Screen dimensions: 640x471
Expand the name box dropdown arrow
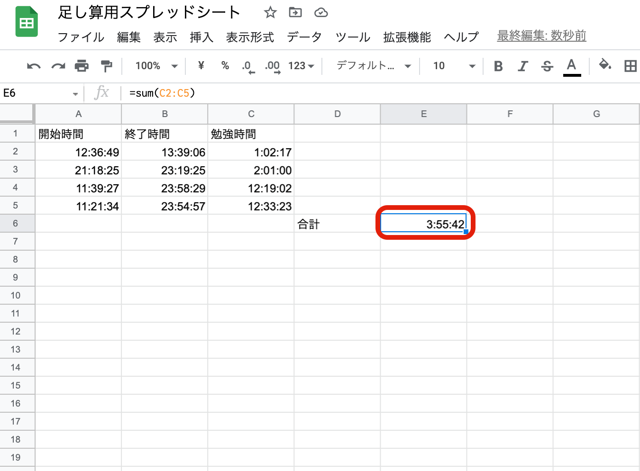coord(75,94)
